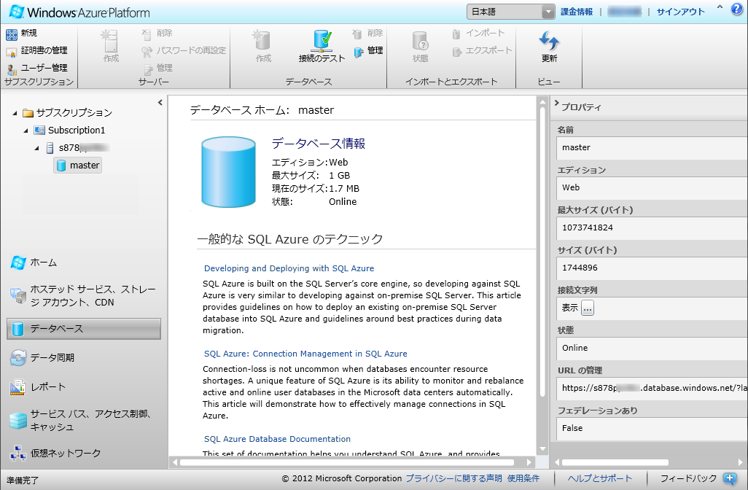Open the language dropdown 日本語
Screen dimensions: 748x490
click(510, 12)
